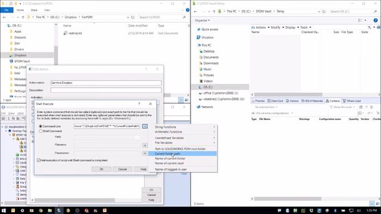The width and height of the screenshot is (381, 214).
Task: Click volume speaker icon in system tray
Action: pos(359,210)
